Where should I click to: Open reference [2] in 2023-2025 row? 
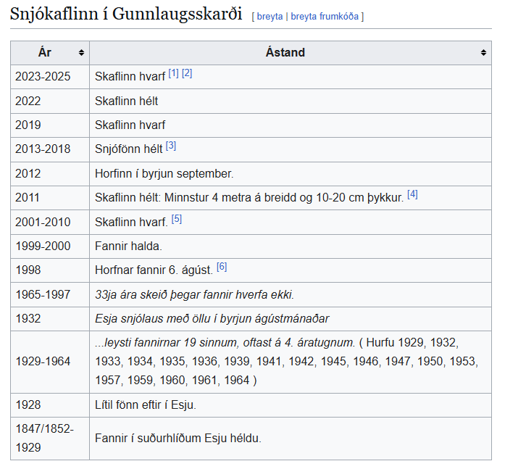pyautogui.click(x=187, y=73)
